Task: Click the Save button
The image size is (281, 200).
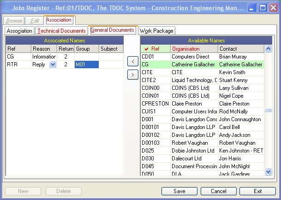Action: (x=179, y=191)
